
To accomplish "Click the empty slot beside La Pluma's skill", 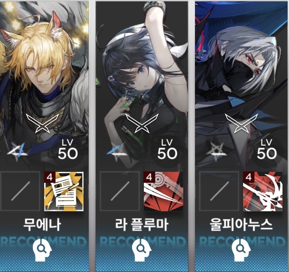I will point(120,191).
